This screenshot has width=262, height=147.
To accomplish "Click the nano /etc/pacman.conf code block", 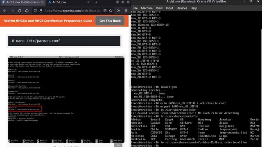I will tap(64, 41).
